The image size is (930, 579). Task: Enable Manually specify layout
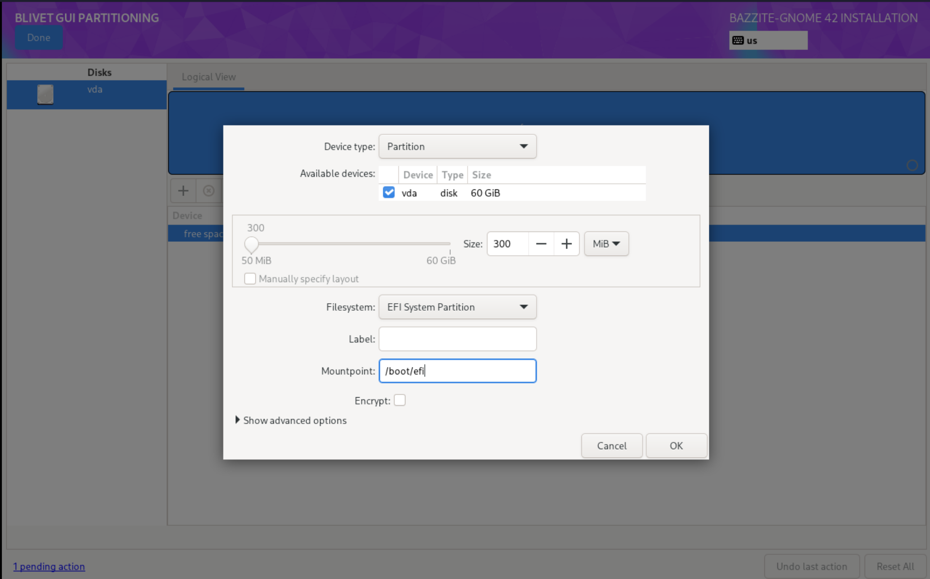click(250, 278)
